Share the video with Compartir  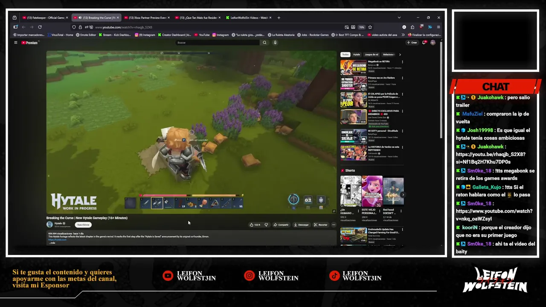point(281,225)
